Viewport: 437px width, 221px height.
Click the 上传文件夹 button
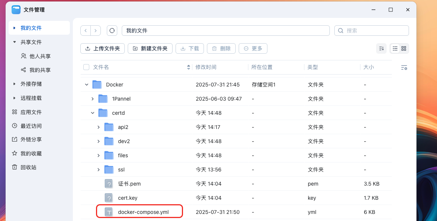102,48
